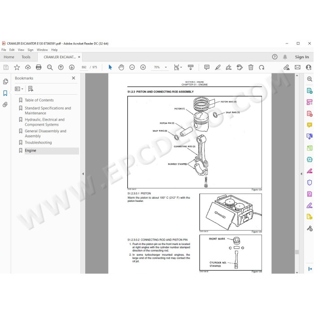314x314 pixels.
Task: Click the stamp tool icon
Action: coord(240,67)
